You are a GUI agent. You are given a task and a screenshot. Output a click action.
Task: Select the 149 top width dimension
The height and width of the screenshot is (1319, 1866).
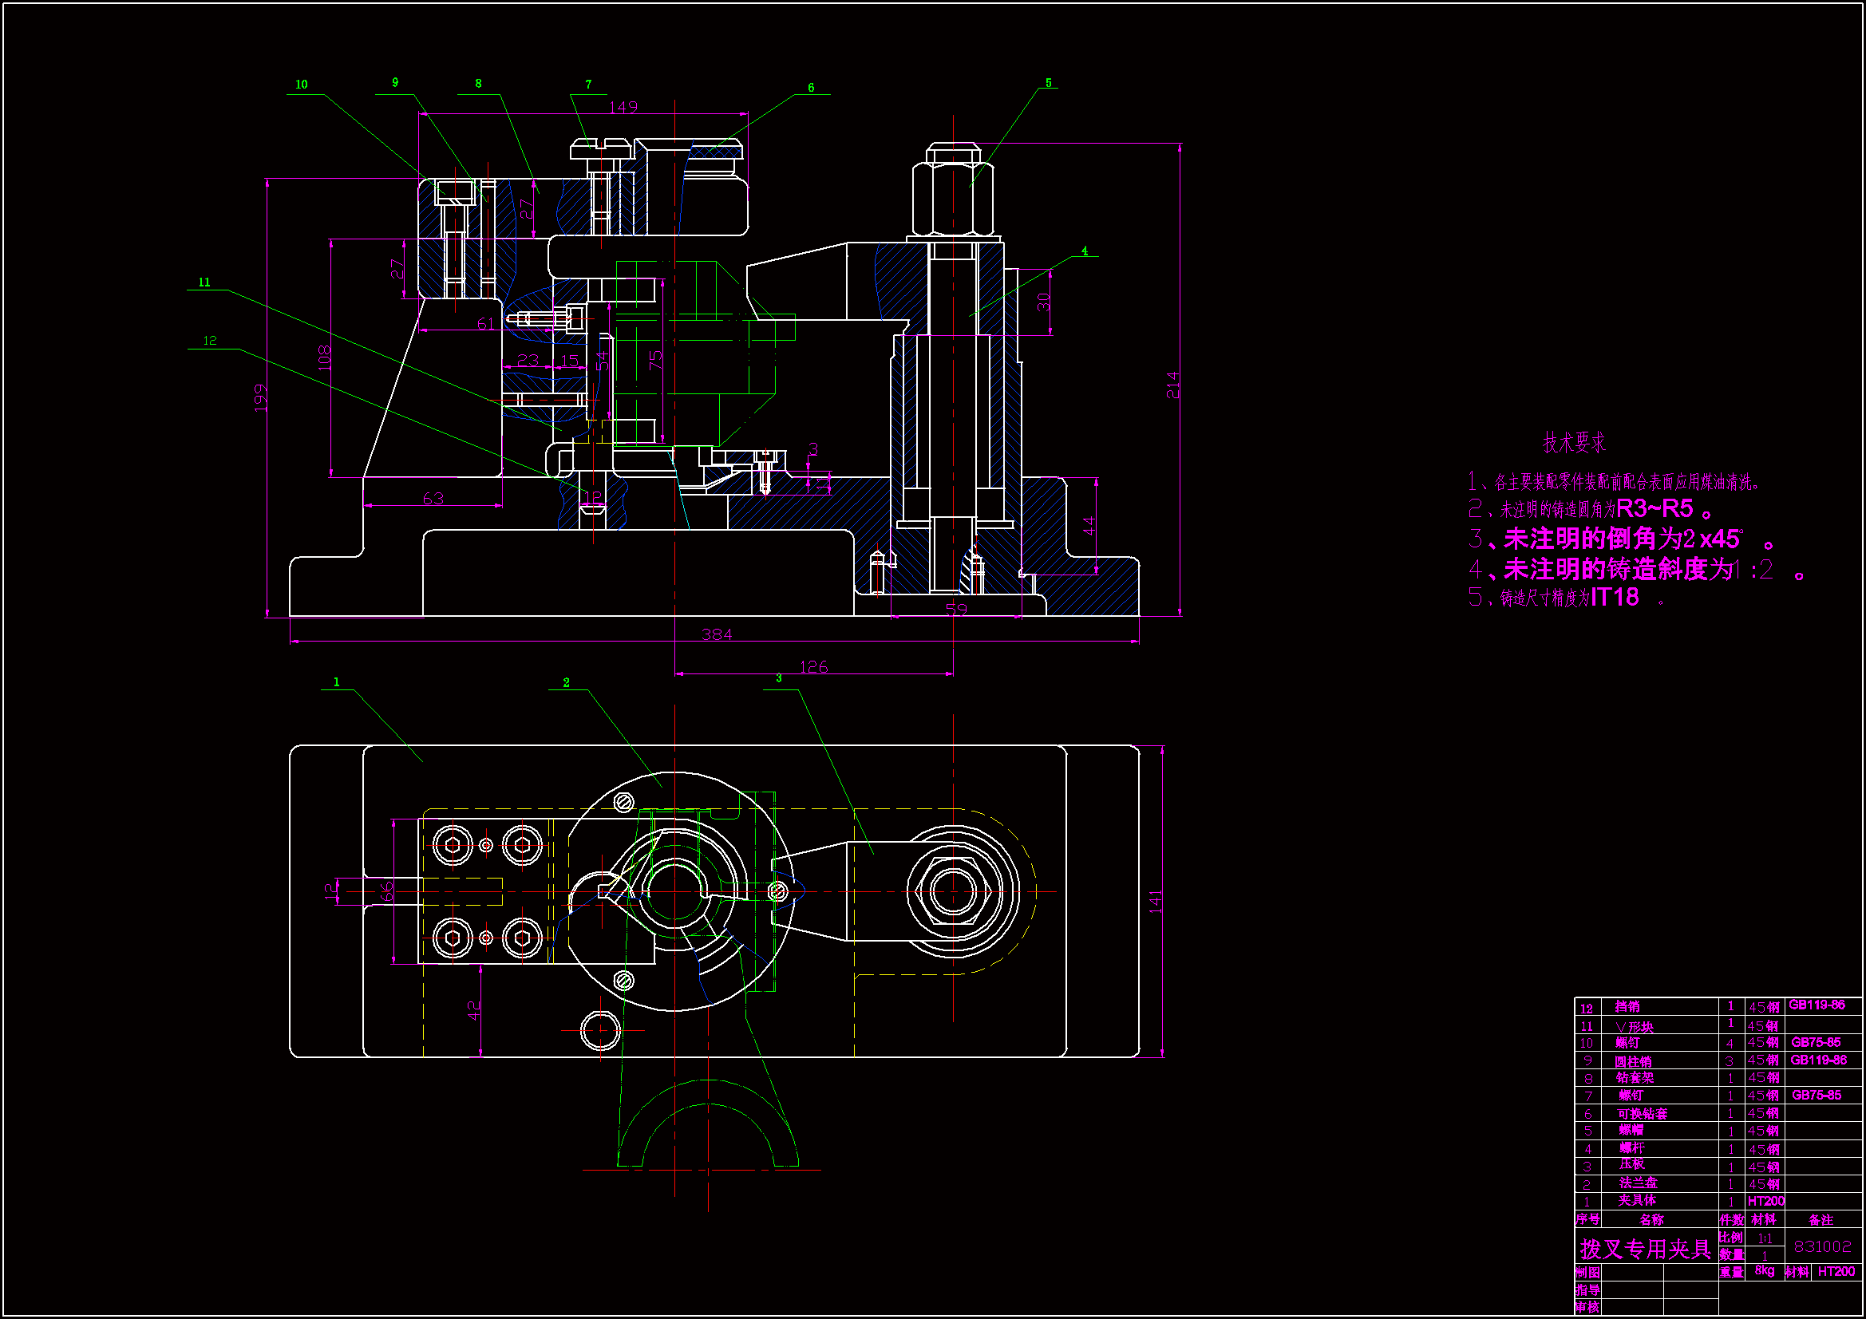point(623,107)
